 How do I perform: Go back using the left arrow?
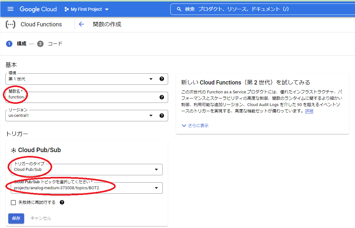coord(81,24)
